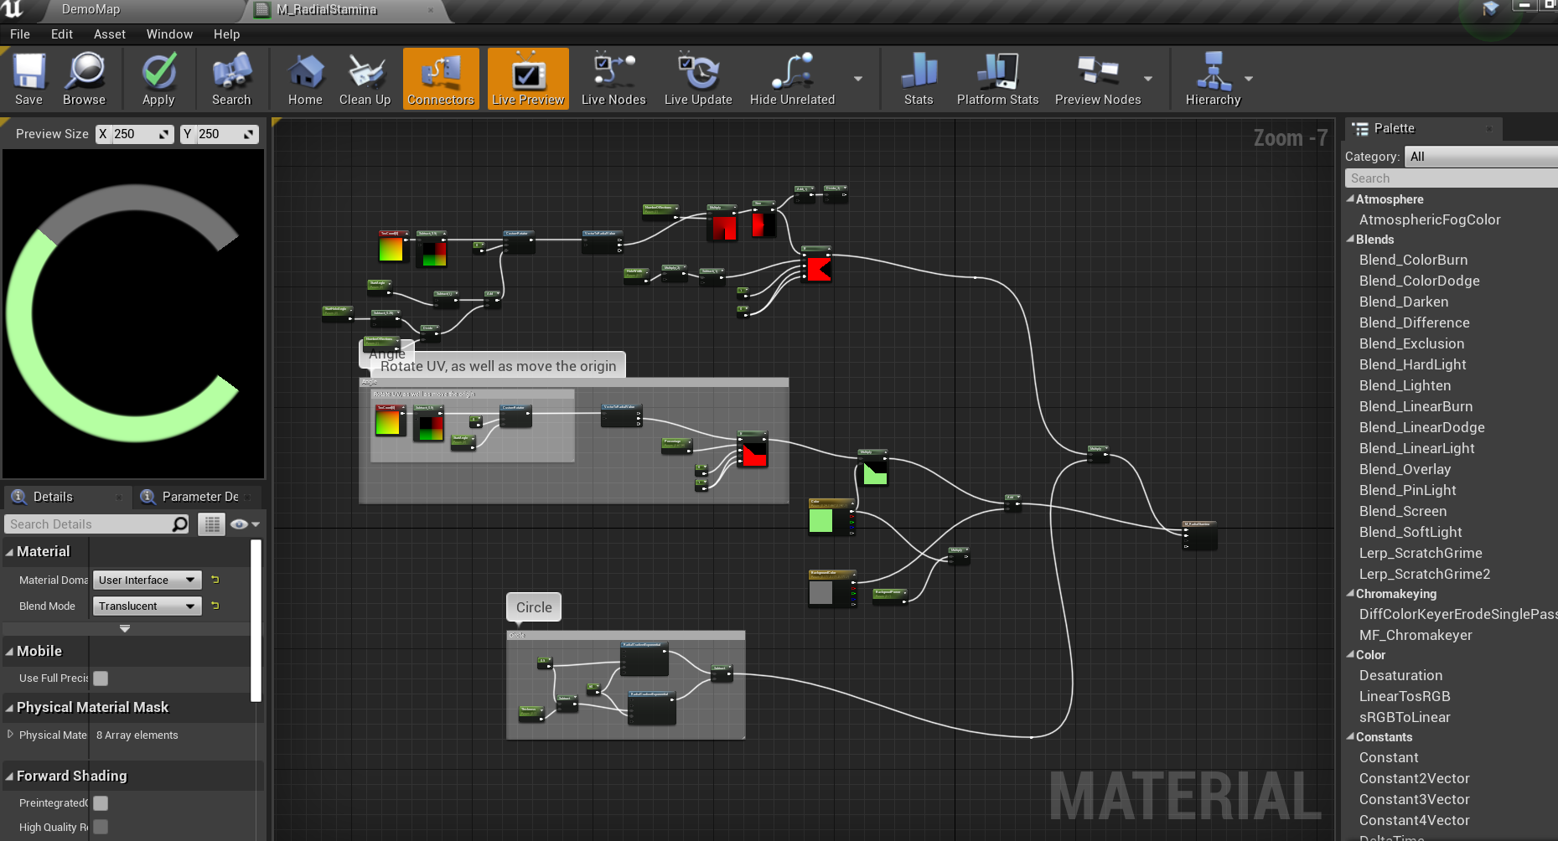Open the Help menu

(226, 34)
